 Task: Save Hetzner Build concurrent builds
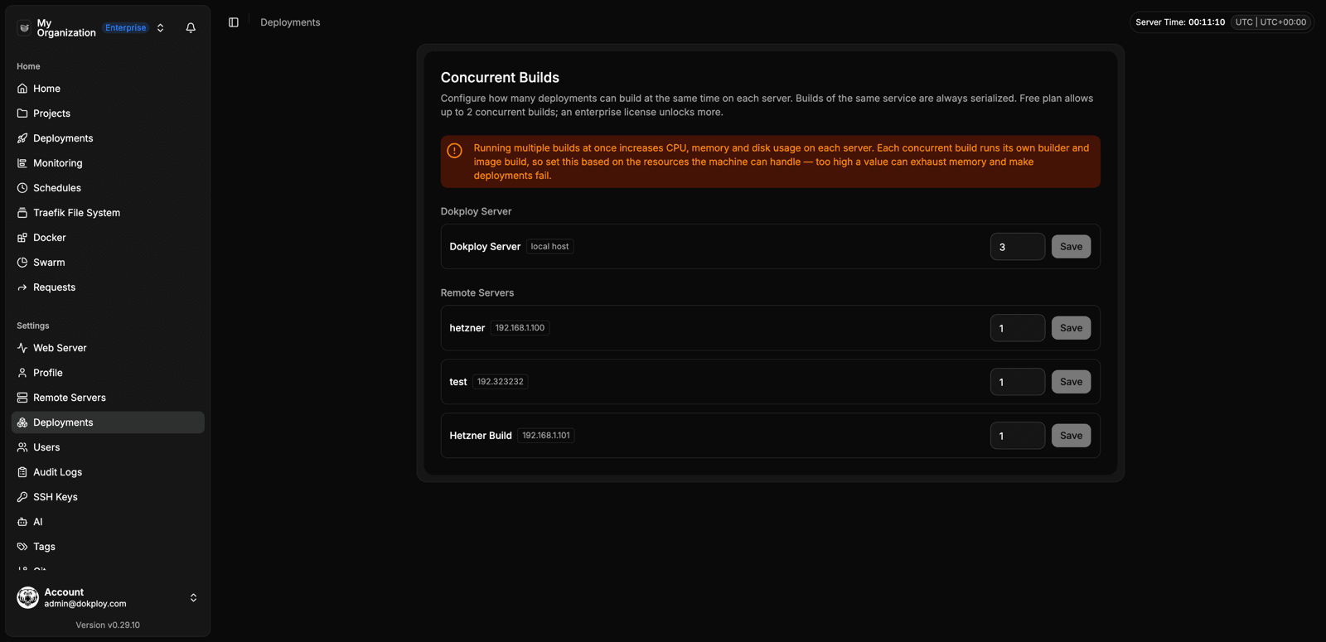tap(1071, 436)
